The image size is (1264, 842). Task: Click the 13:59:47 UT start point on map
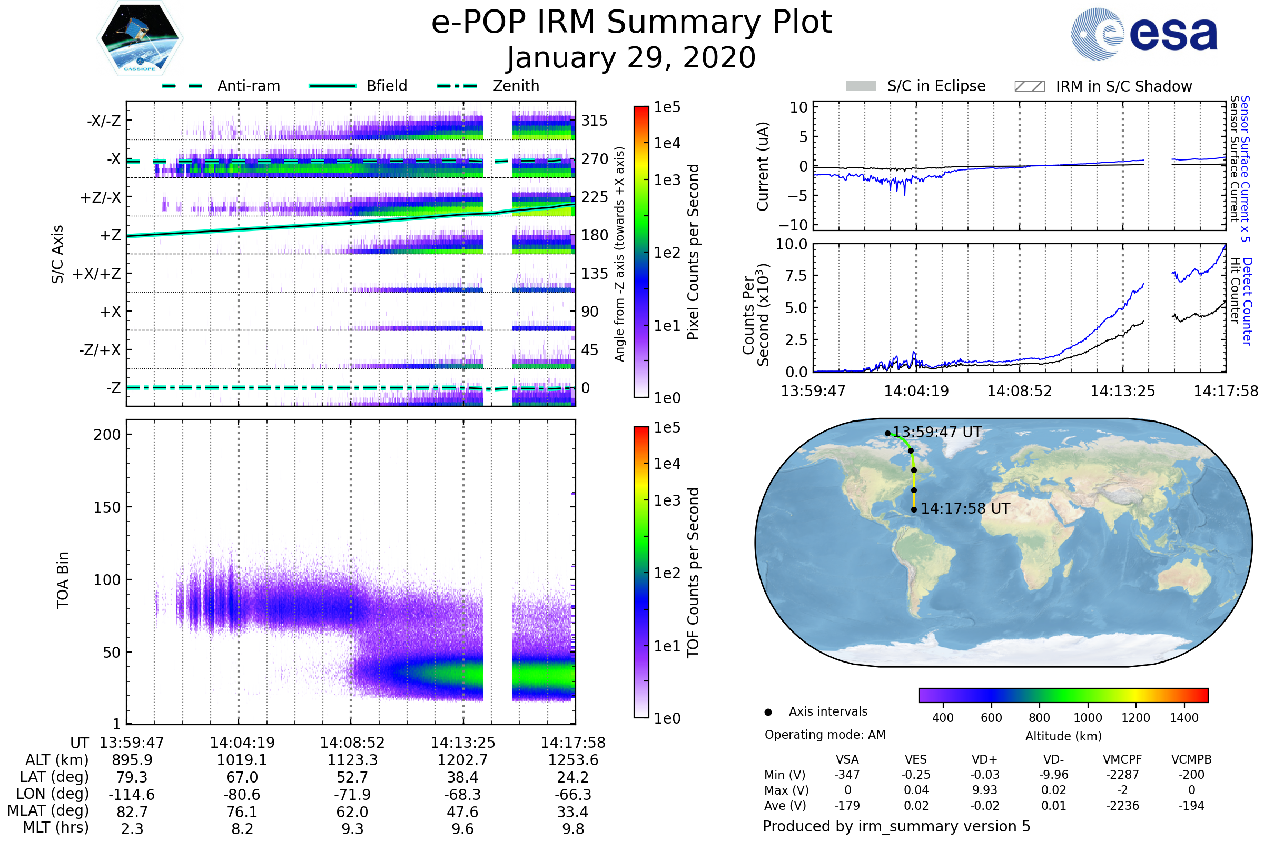tap(887, 433)
